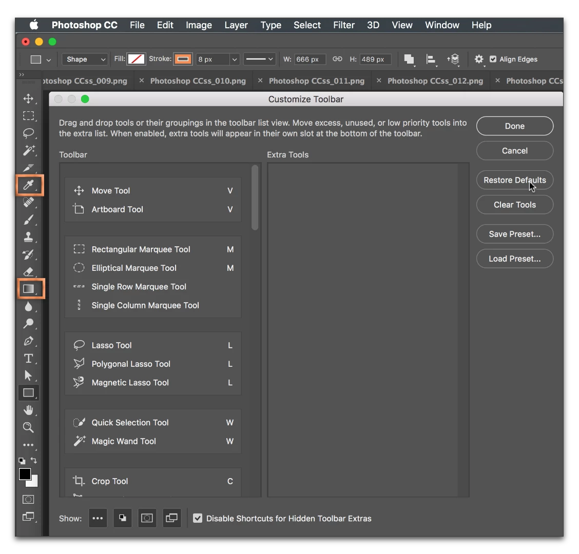Toggle Quick Mask mode in left toolbar

pos(28,500)
